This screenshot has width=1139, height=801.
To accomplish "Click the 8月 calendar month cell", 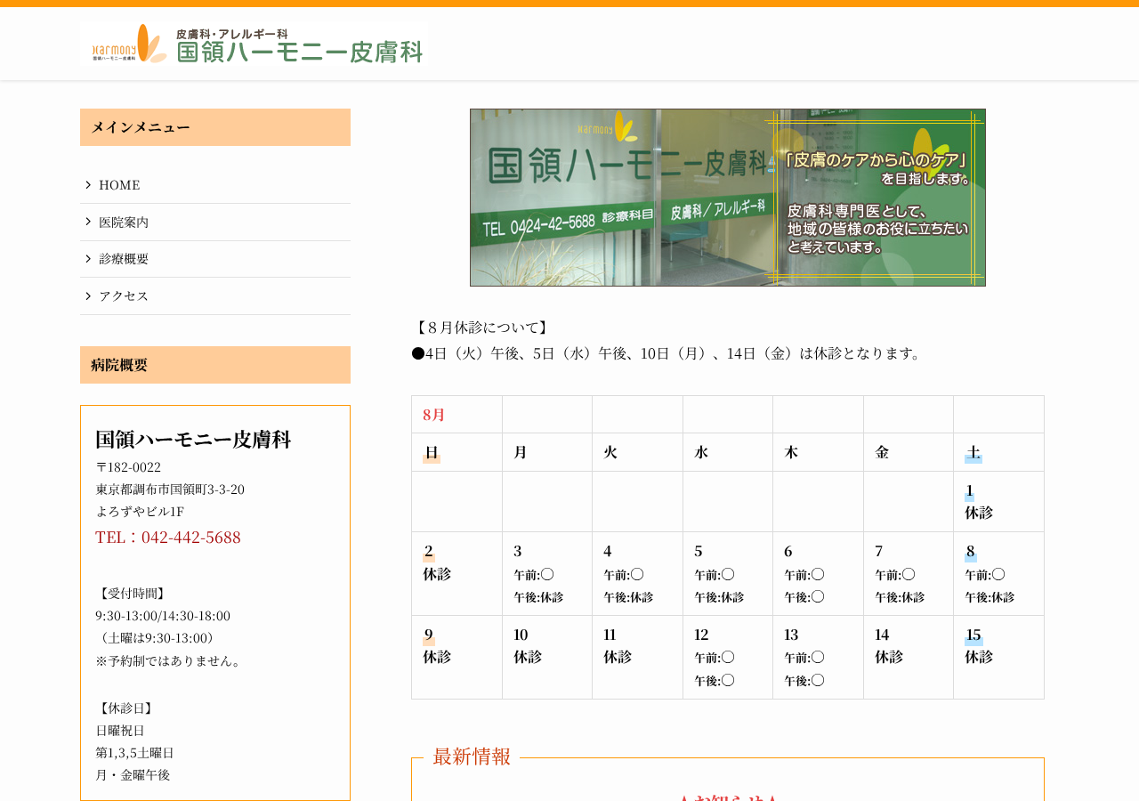I will [456, 415].
